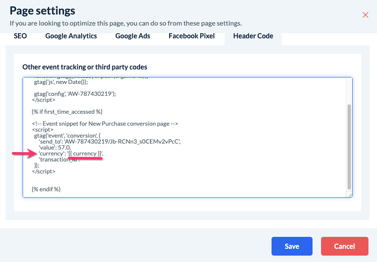This screenshot has width=377, height=262.
Task: Close the Page settings dialog
Action: click(365, 15)
